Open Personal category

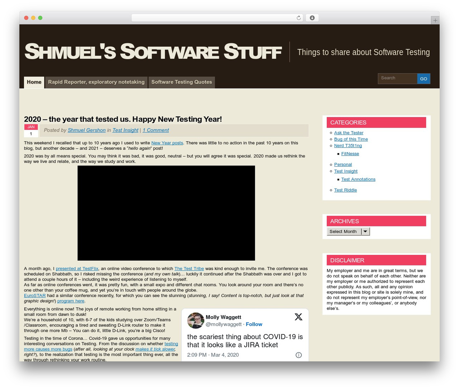click(343, 164)
